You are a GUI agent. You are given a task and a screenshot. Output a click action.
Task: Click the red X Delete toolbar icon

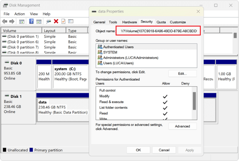pyautogui.click(x=56, y=21)
